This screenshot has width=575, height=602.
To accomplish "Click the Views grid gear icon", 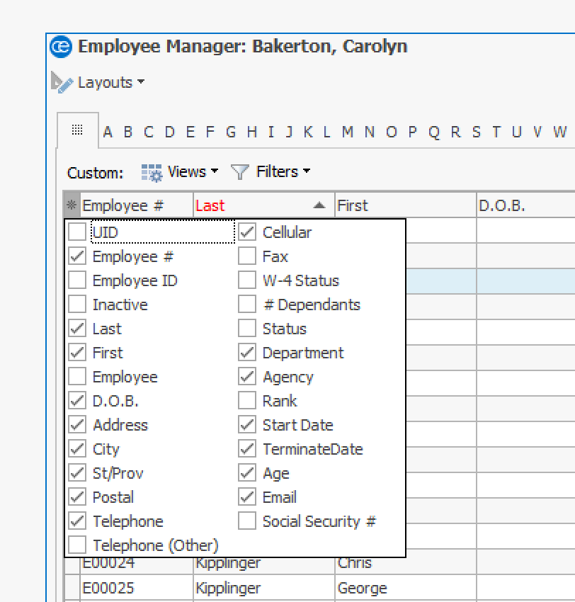I will (x=152, y=172).
